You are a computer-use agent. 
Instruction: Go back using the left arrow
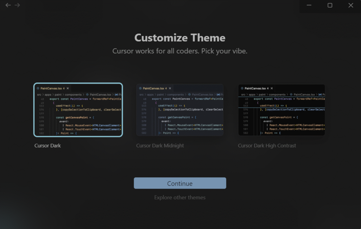8,5
